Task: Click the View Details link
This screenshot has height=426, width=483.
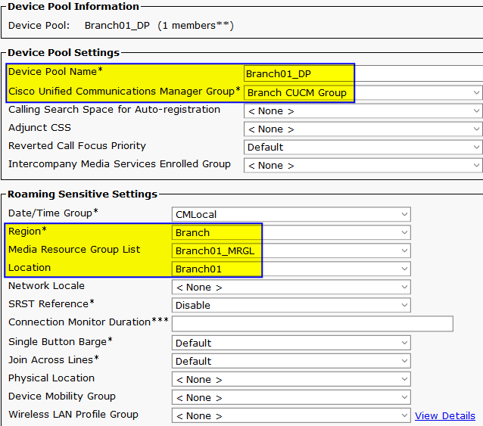Action: coord(445,415)
